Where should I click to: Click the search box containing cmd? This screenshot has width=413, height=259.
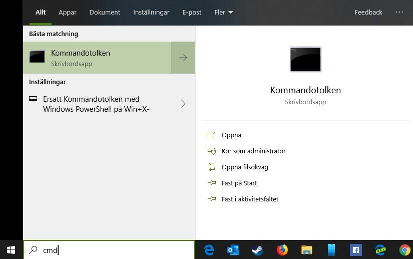115,249
